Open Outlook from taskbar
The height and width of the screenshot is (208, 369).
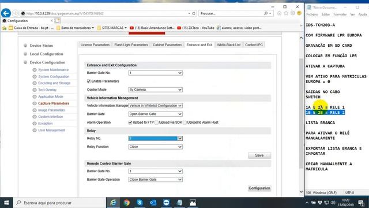point(153,203)
